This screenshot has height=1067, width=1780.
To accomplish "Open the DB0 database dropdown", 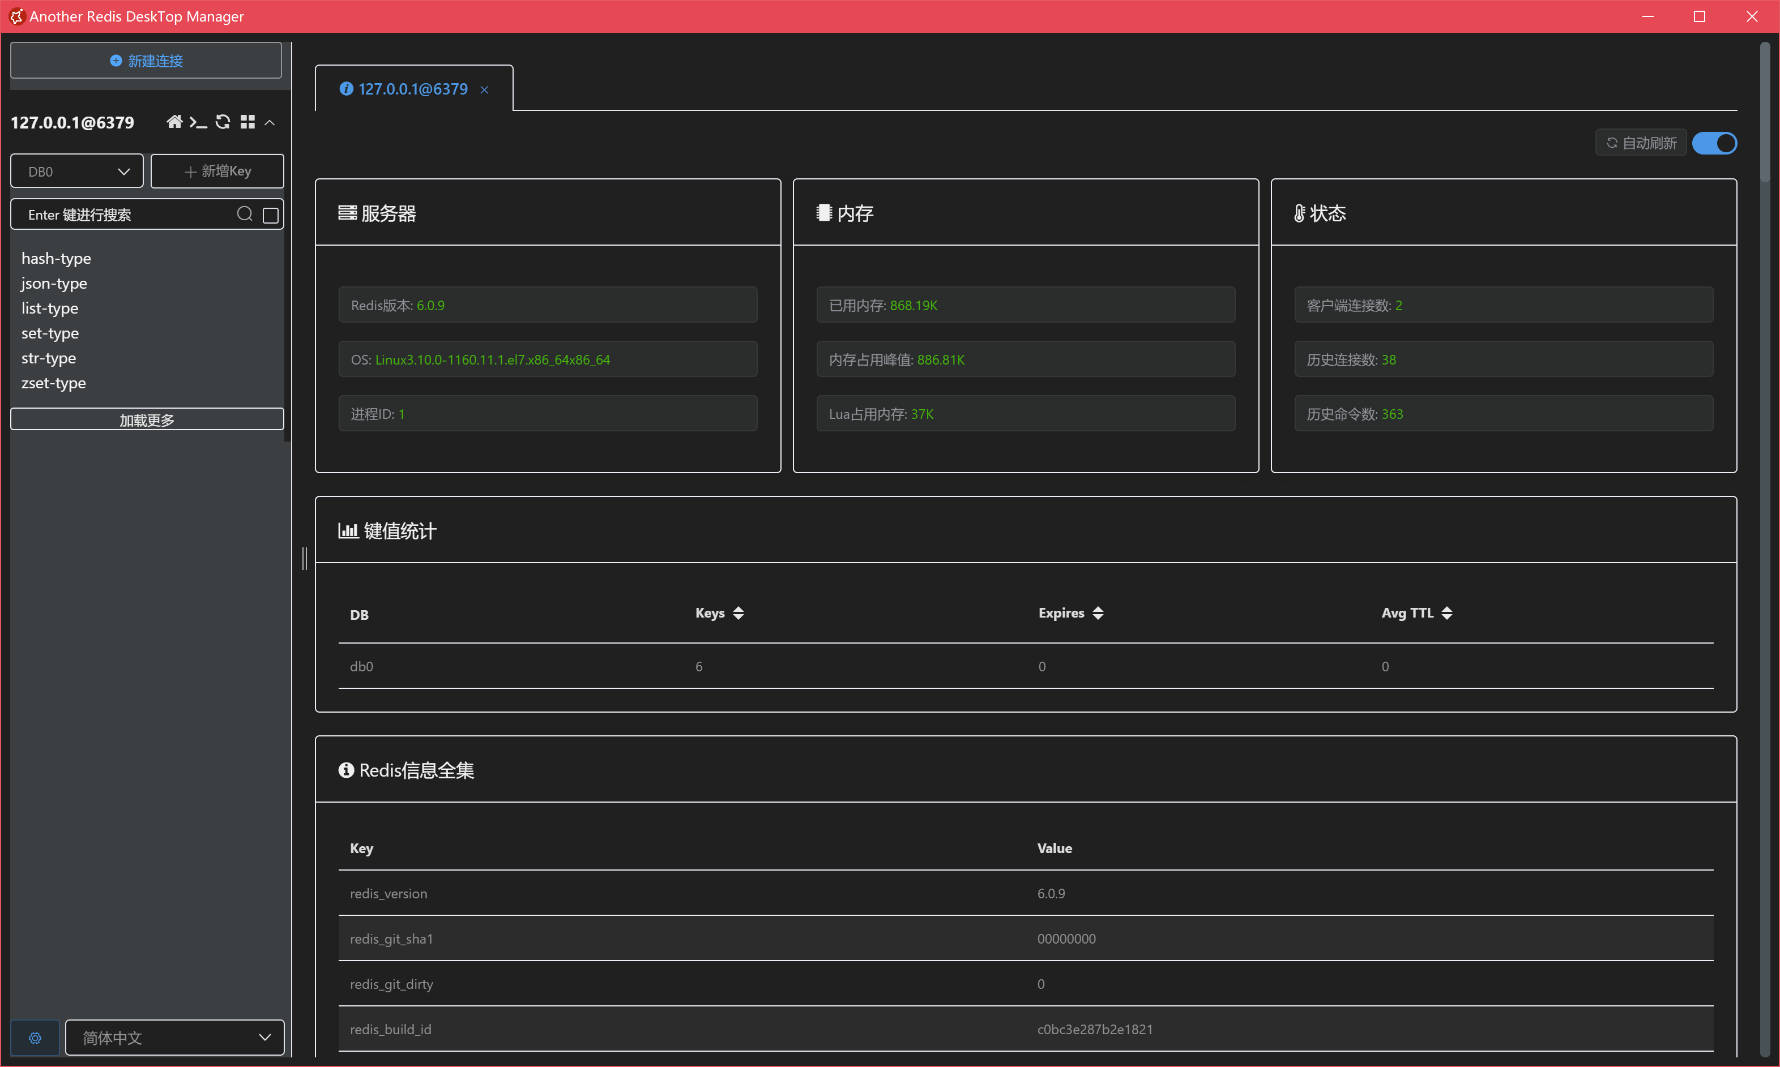I will (76, 171).
